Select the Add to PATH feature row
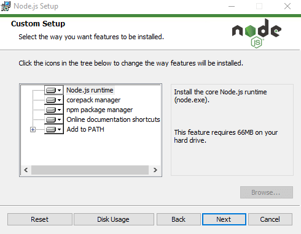 click(x=85, y=129)
